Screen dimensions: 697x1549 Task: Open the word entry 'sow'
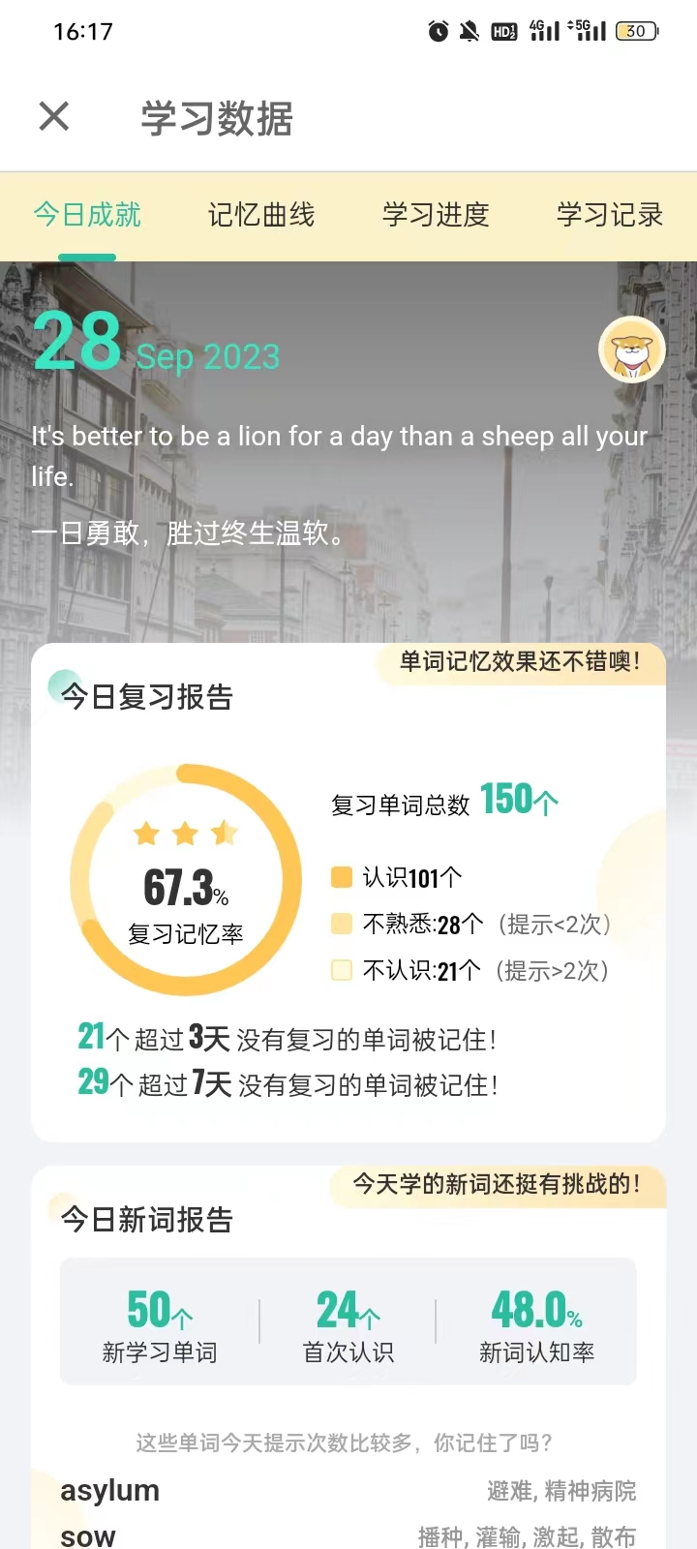pyautogui.click(x=88, y=1535)
